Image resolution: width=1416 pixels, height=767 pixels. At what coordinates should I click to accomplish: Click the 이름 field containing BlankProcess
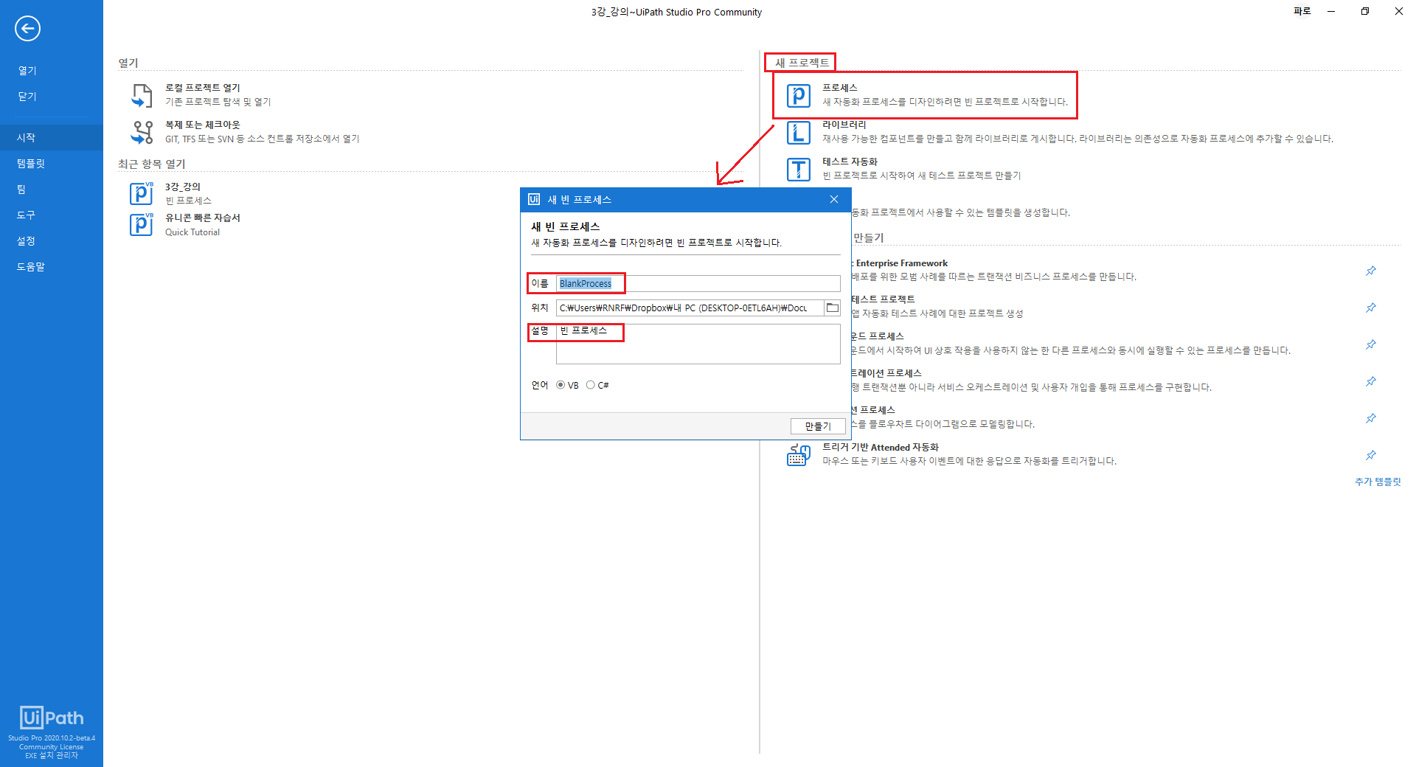click(698, 283)
